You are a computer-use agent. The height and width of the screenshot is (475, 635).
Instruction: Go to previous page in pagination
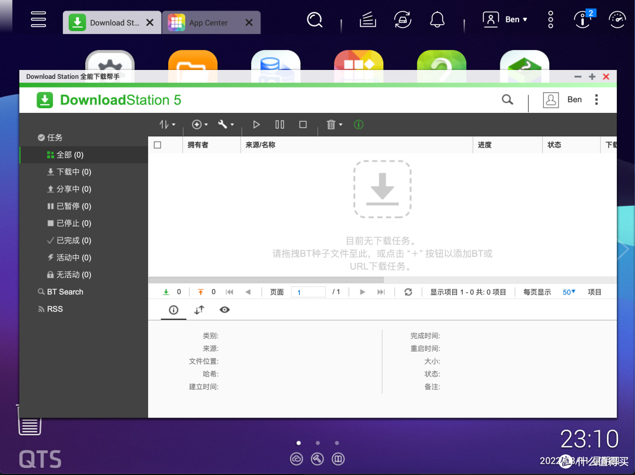248,292
